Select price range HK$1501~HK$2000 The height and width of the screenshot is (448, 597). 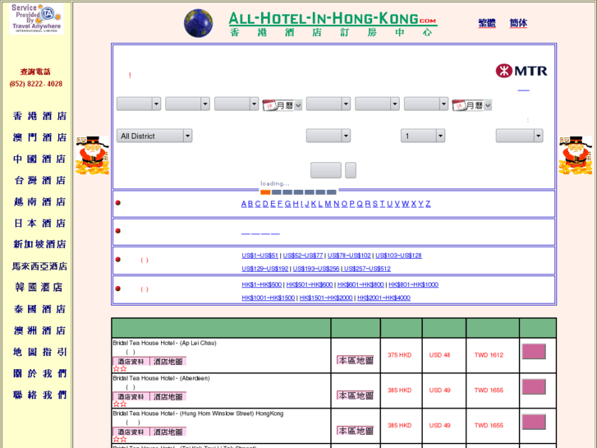point(326,298)
